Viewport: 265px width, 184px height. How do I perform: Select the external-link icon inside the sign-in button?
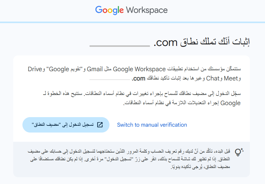[x=100, y=125]
